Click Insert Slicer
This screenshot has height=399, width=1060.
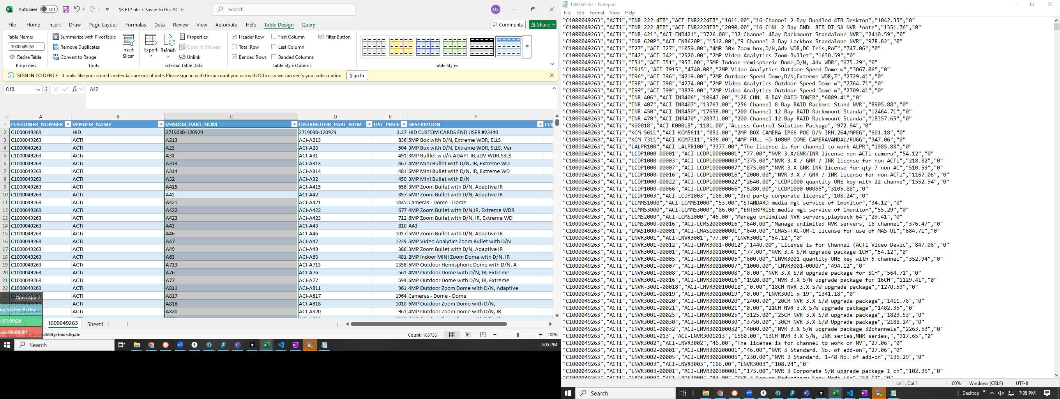pos(128,46)
